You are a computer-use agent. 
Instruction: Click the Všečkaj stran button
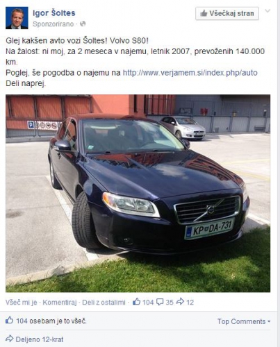[227, 13]
